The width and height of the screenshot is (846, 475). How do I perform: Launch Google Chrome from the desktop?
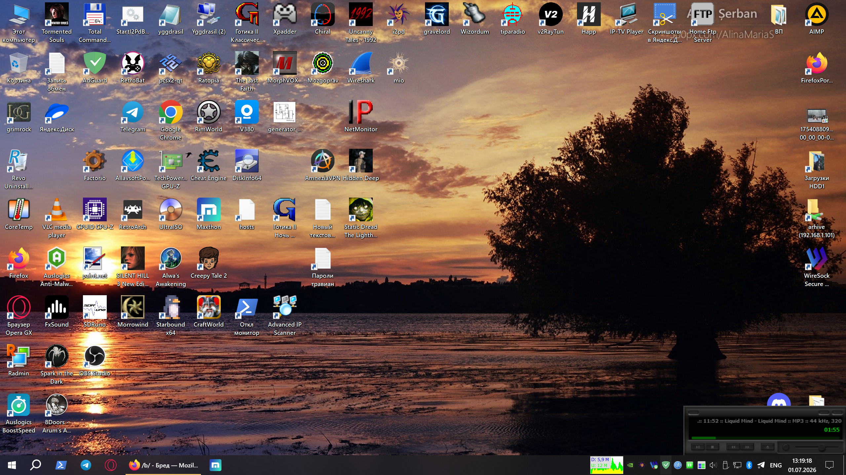coord(171,121)
